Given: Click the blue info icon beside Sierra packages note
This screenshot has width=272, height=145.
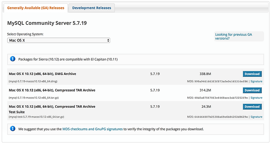Looking at the screenshot, I should (x=12, y=59).
